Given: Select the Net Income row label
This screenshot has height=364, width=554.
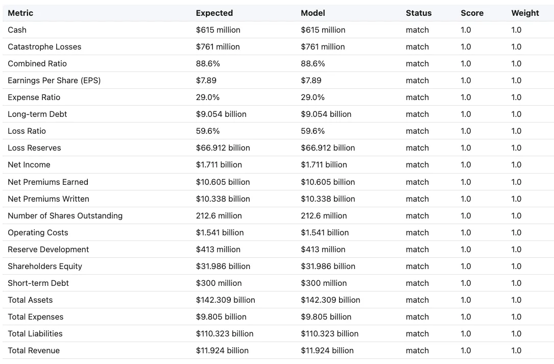Looking at the screenshot, I should tap(29, 165).
